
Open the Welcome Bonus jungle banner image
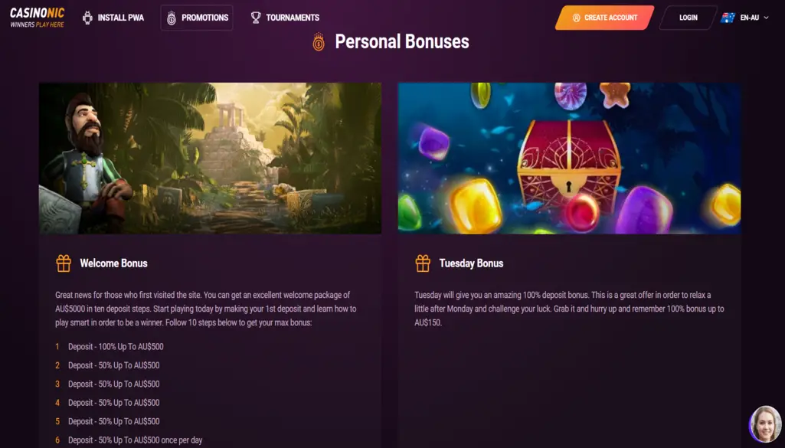(x=210, y=158)
